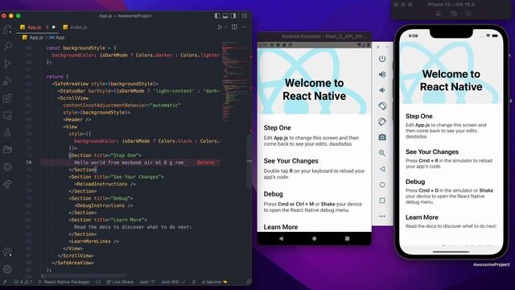Click the iOS Simulator screenshot toolbar icon
515x290 pixels.
click(x=454, y=14)
